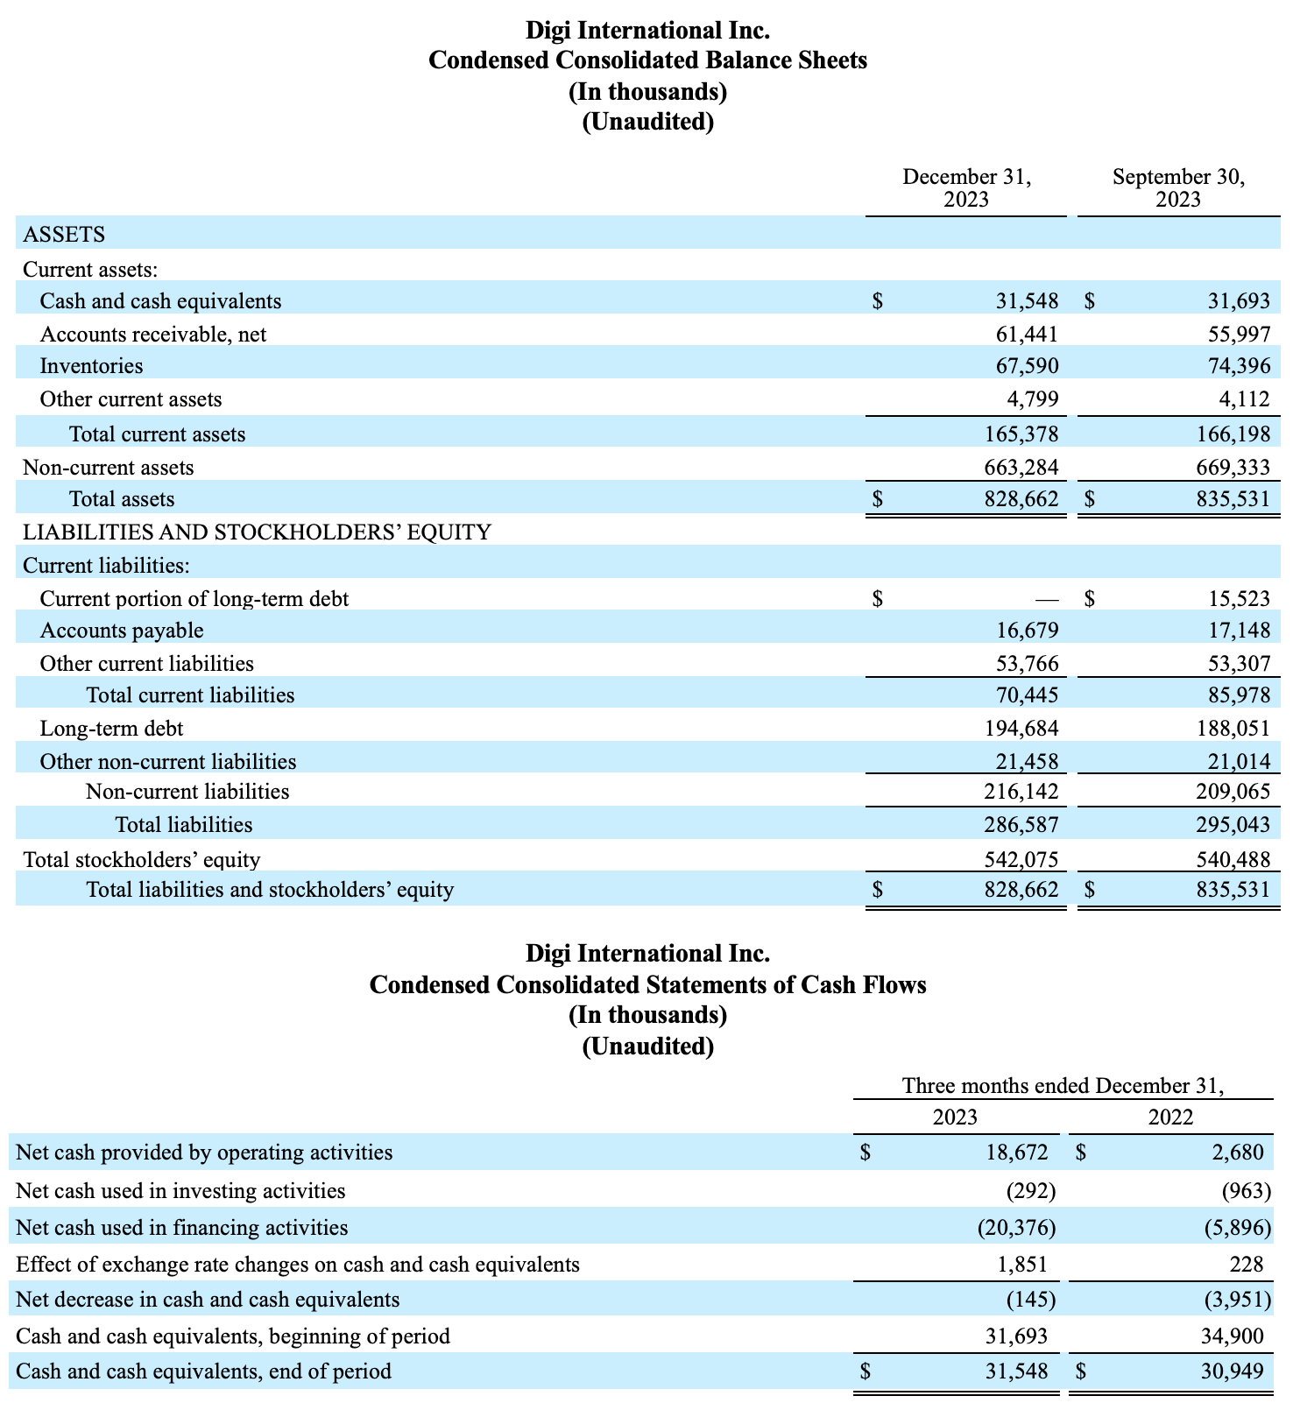Click operating cash flow value 2,680
1293x1410 pixels.
(1238, 1153)
